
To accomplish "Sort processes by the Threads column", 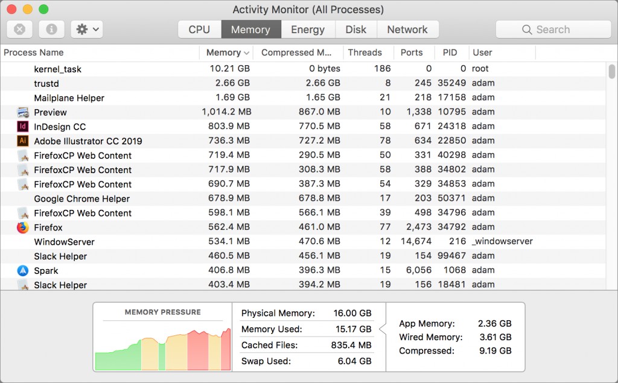I will point(367,52).
